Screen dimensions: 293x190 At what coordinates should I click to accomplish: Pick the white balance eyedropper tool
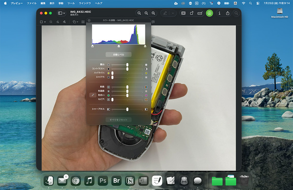click(x=93, y=95)
